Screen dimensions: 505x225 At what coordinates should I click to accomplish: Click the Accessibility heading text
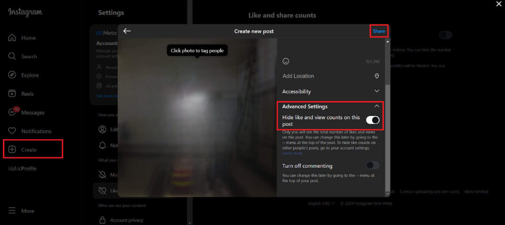tap(296, 91)
